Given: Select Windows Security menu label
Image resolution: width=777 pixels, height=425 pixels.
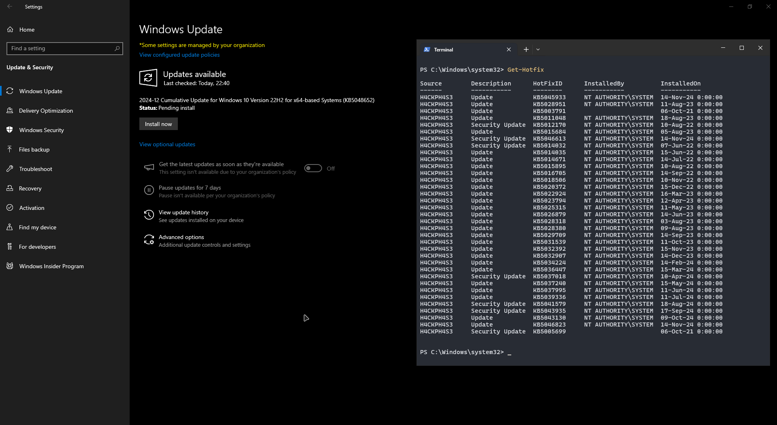Looking at the screenshot, I should (42, 130).
